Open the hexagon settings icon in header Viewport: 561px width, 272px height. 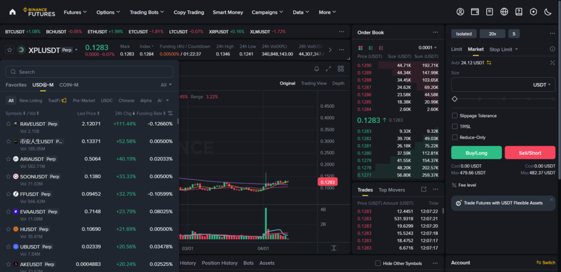click(x=534, y=12)
